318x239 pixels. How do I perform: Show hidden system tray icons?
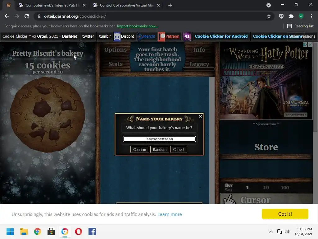coord(271,232)
